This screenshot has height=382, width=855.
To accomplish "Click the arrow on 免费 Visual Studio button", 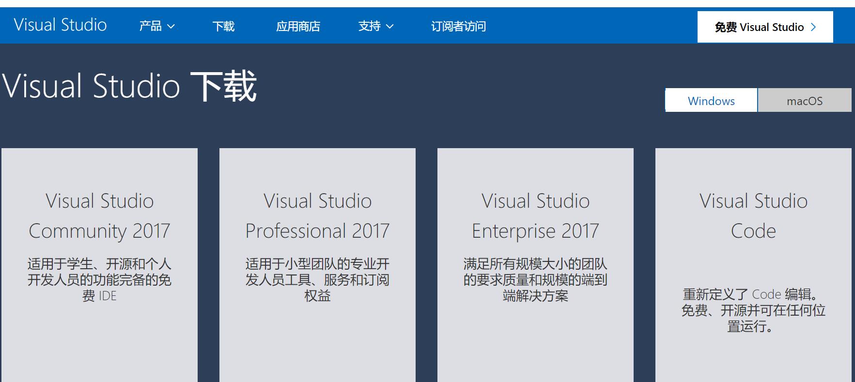I will (813, 27).
